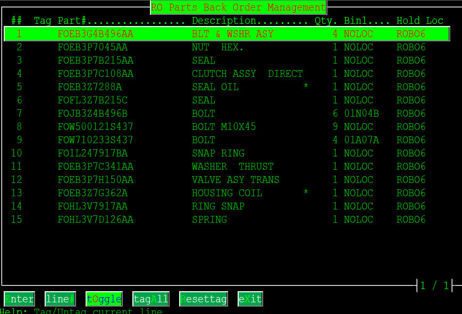Click the eXit button
The image size is (462, 314).
coord(250,299)
